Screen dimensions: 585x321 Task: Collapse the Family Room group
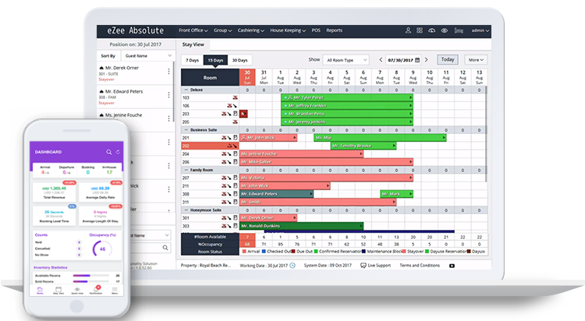point(186,169)
